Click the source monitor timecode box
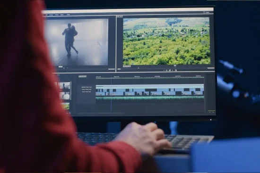This screenshot has height=173, width=260. click(x=61, y=67)
